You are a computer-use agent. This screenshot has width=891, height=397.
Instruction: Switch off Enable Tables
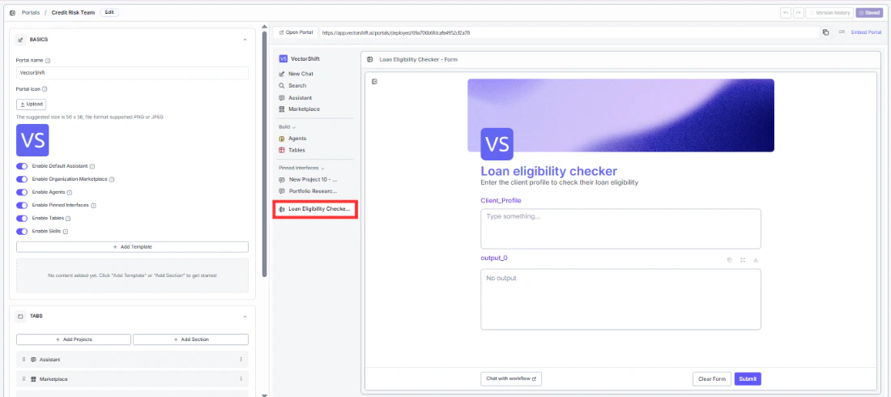tap(22, 219)
